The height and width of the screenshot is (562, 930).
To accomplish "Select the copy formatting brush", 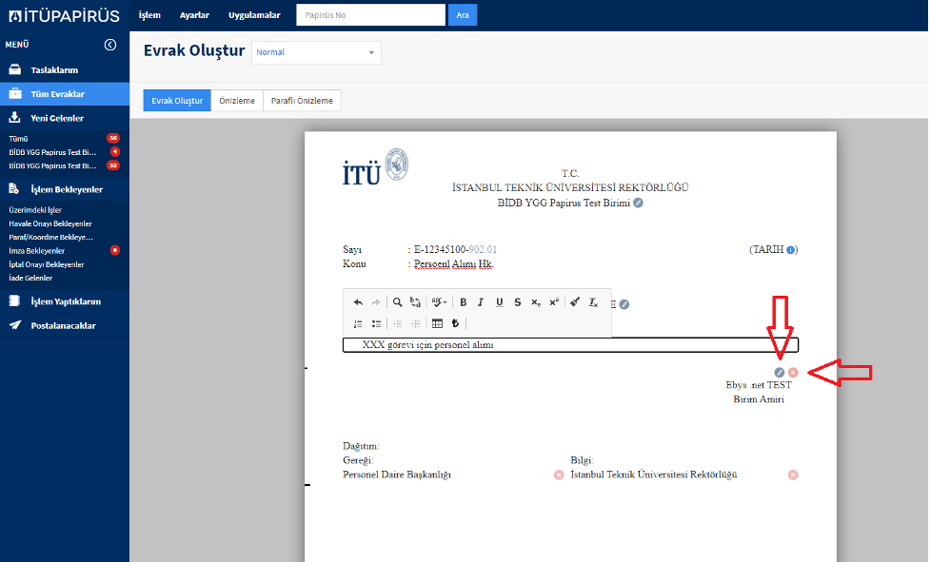I will pyautogui.click(x=575, y=302).
